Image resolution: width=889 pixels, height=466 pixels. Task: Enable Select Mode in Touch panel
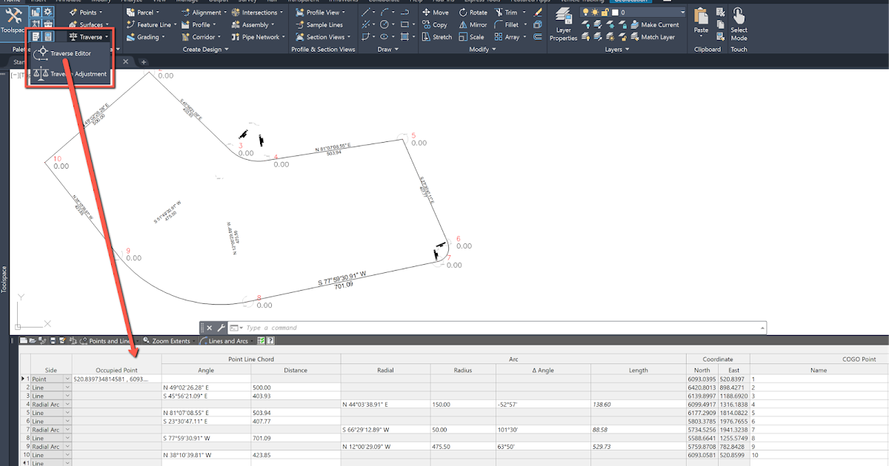[738, 22]
